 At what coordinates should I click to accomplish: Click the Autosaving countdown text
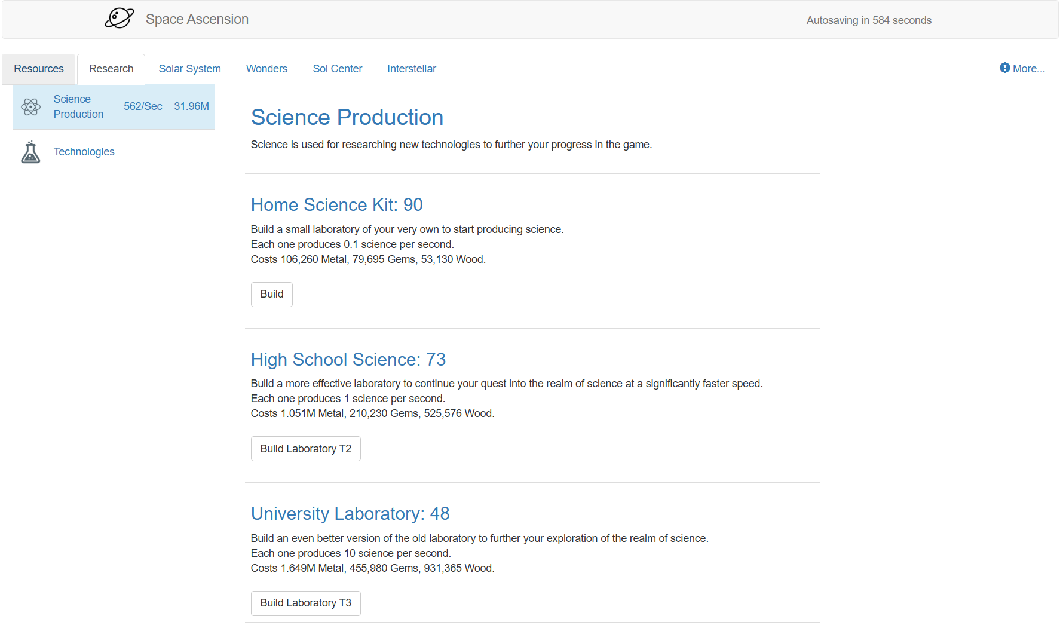(868, 20)
